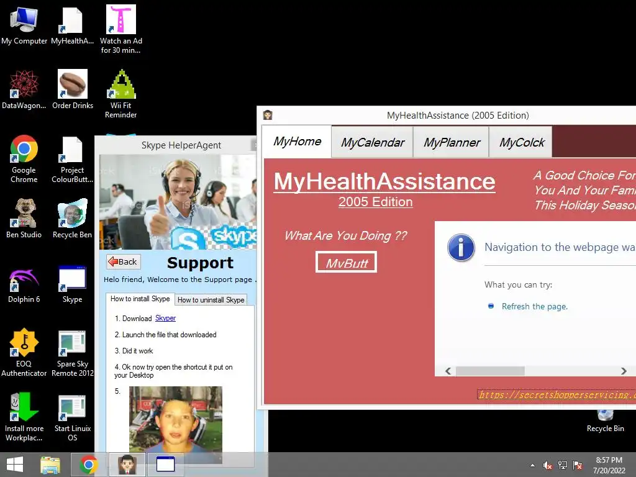This screenshot has width=636, height=477.
Task: Click the MyHealthAssistance title bar monkey icon
Action: 268,115
